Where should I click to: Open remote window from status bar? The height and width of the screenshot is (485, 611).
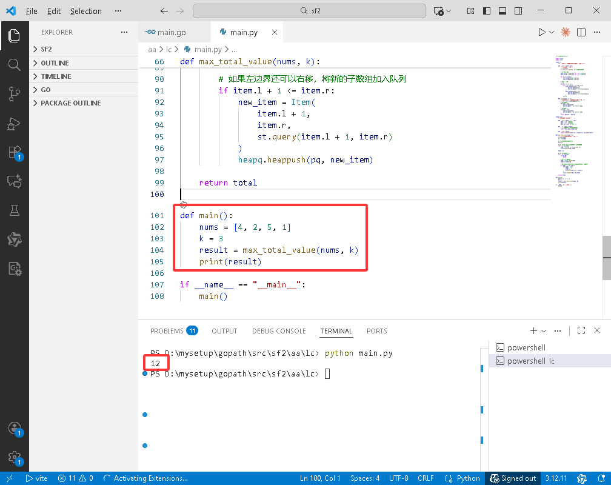click(x=10, y=478)
